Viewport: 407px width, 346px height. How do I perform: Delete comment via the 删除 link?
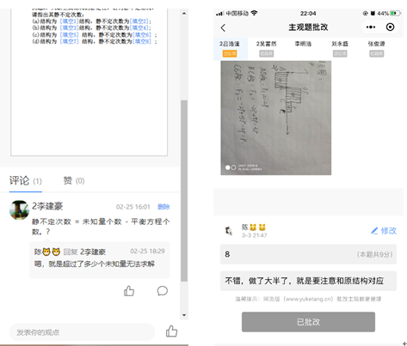point(163,207)
